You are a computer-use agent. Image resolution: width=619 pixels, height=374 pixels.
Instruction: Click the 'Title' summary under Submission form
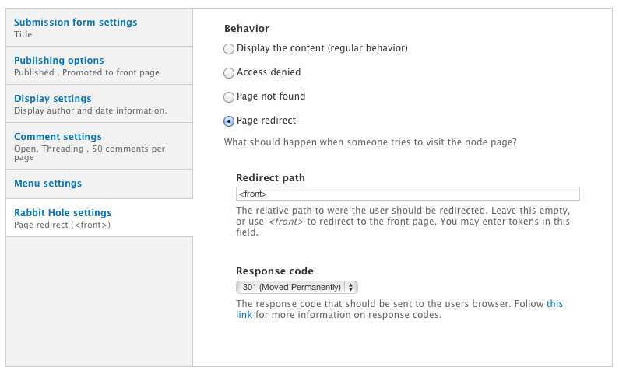click(23, 34)
